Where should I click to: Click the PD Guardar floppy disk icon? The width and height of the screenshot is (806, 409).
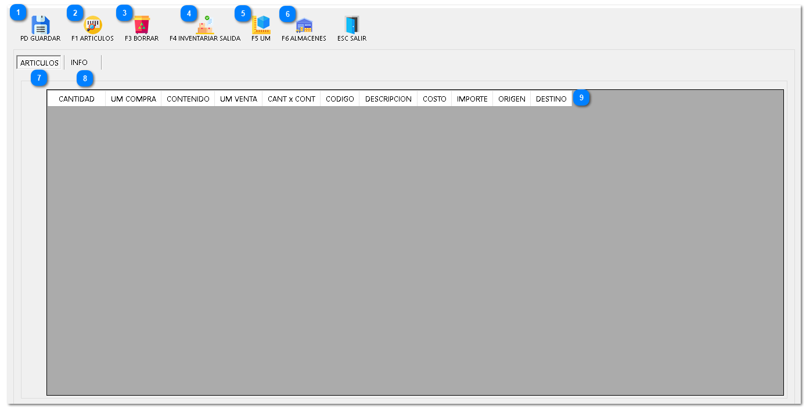click(41, 25)
